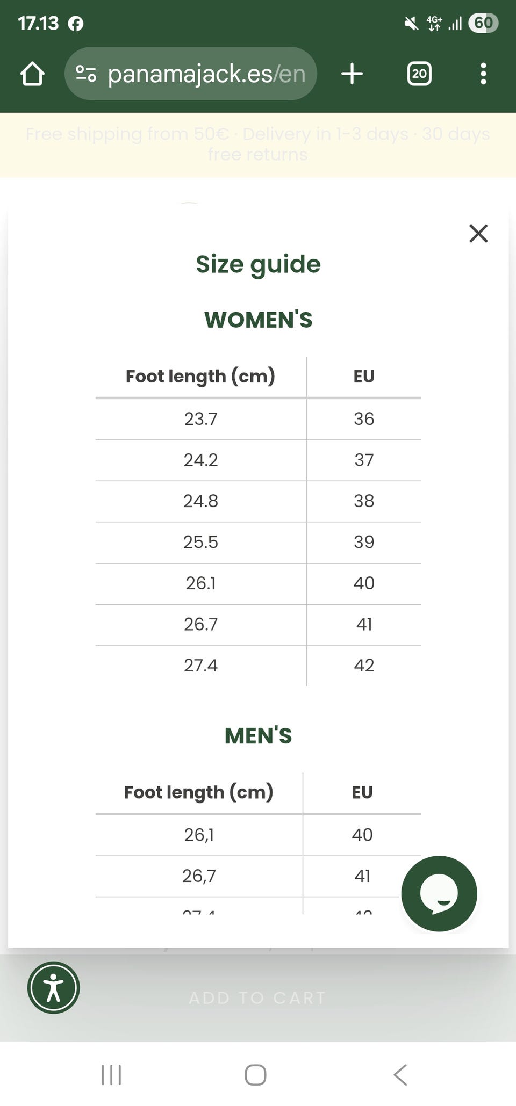Viewport: 516px width, 1106px height.
Task: Open the tab switcher showing 20 tabs
Action: pyautogui.click(x=419, y=74)
